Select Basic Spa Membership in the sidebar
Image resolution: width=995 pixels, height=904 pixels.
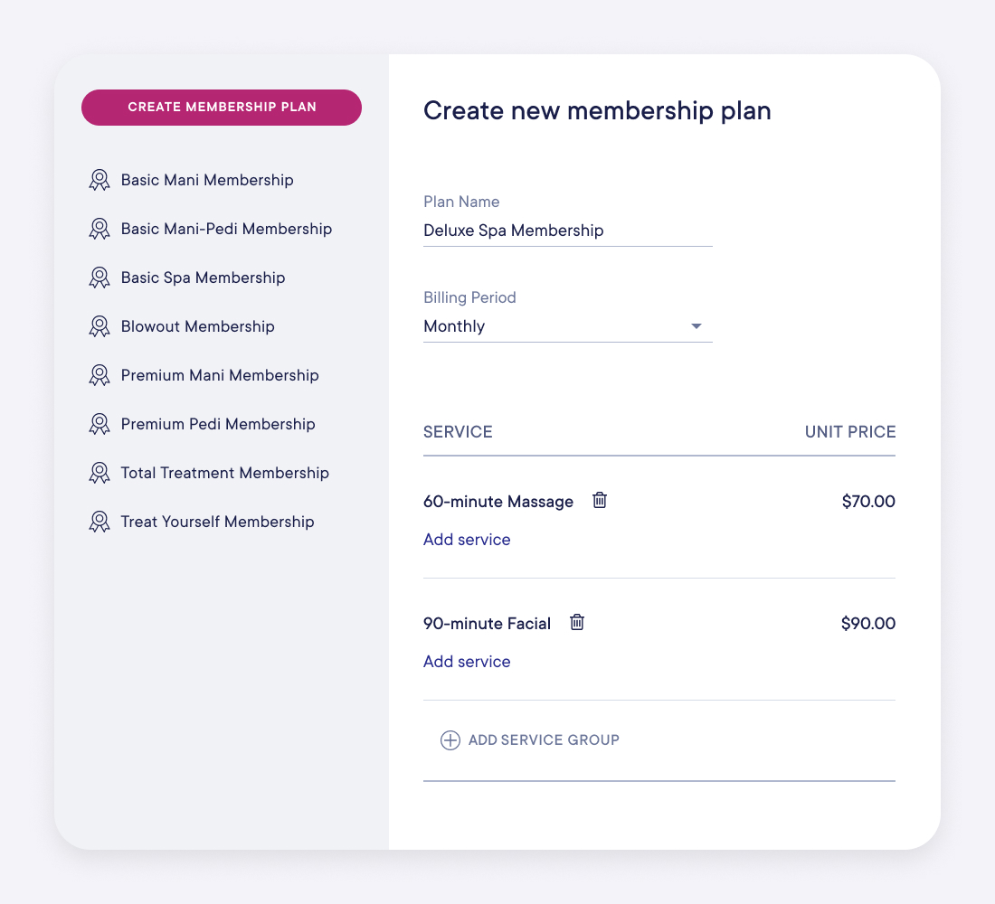point(203,277)
